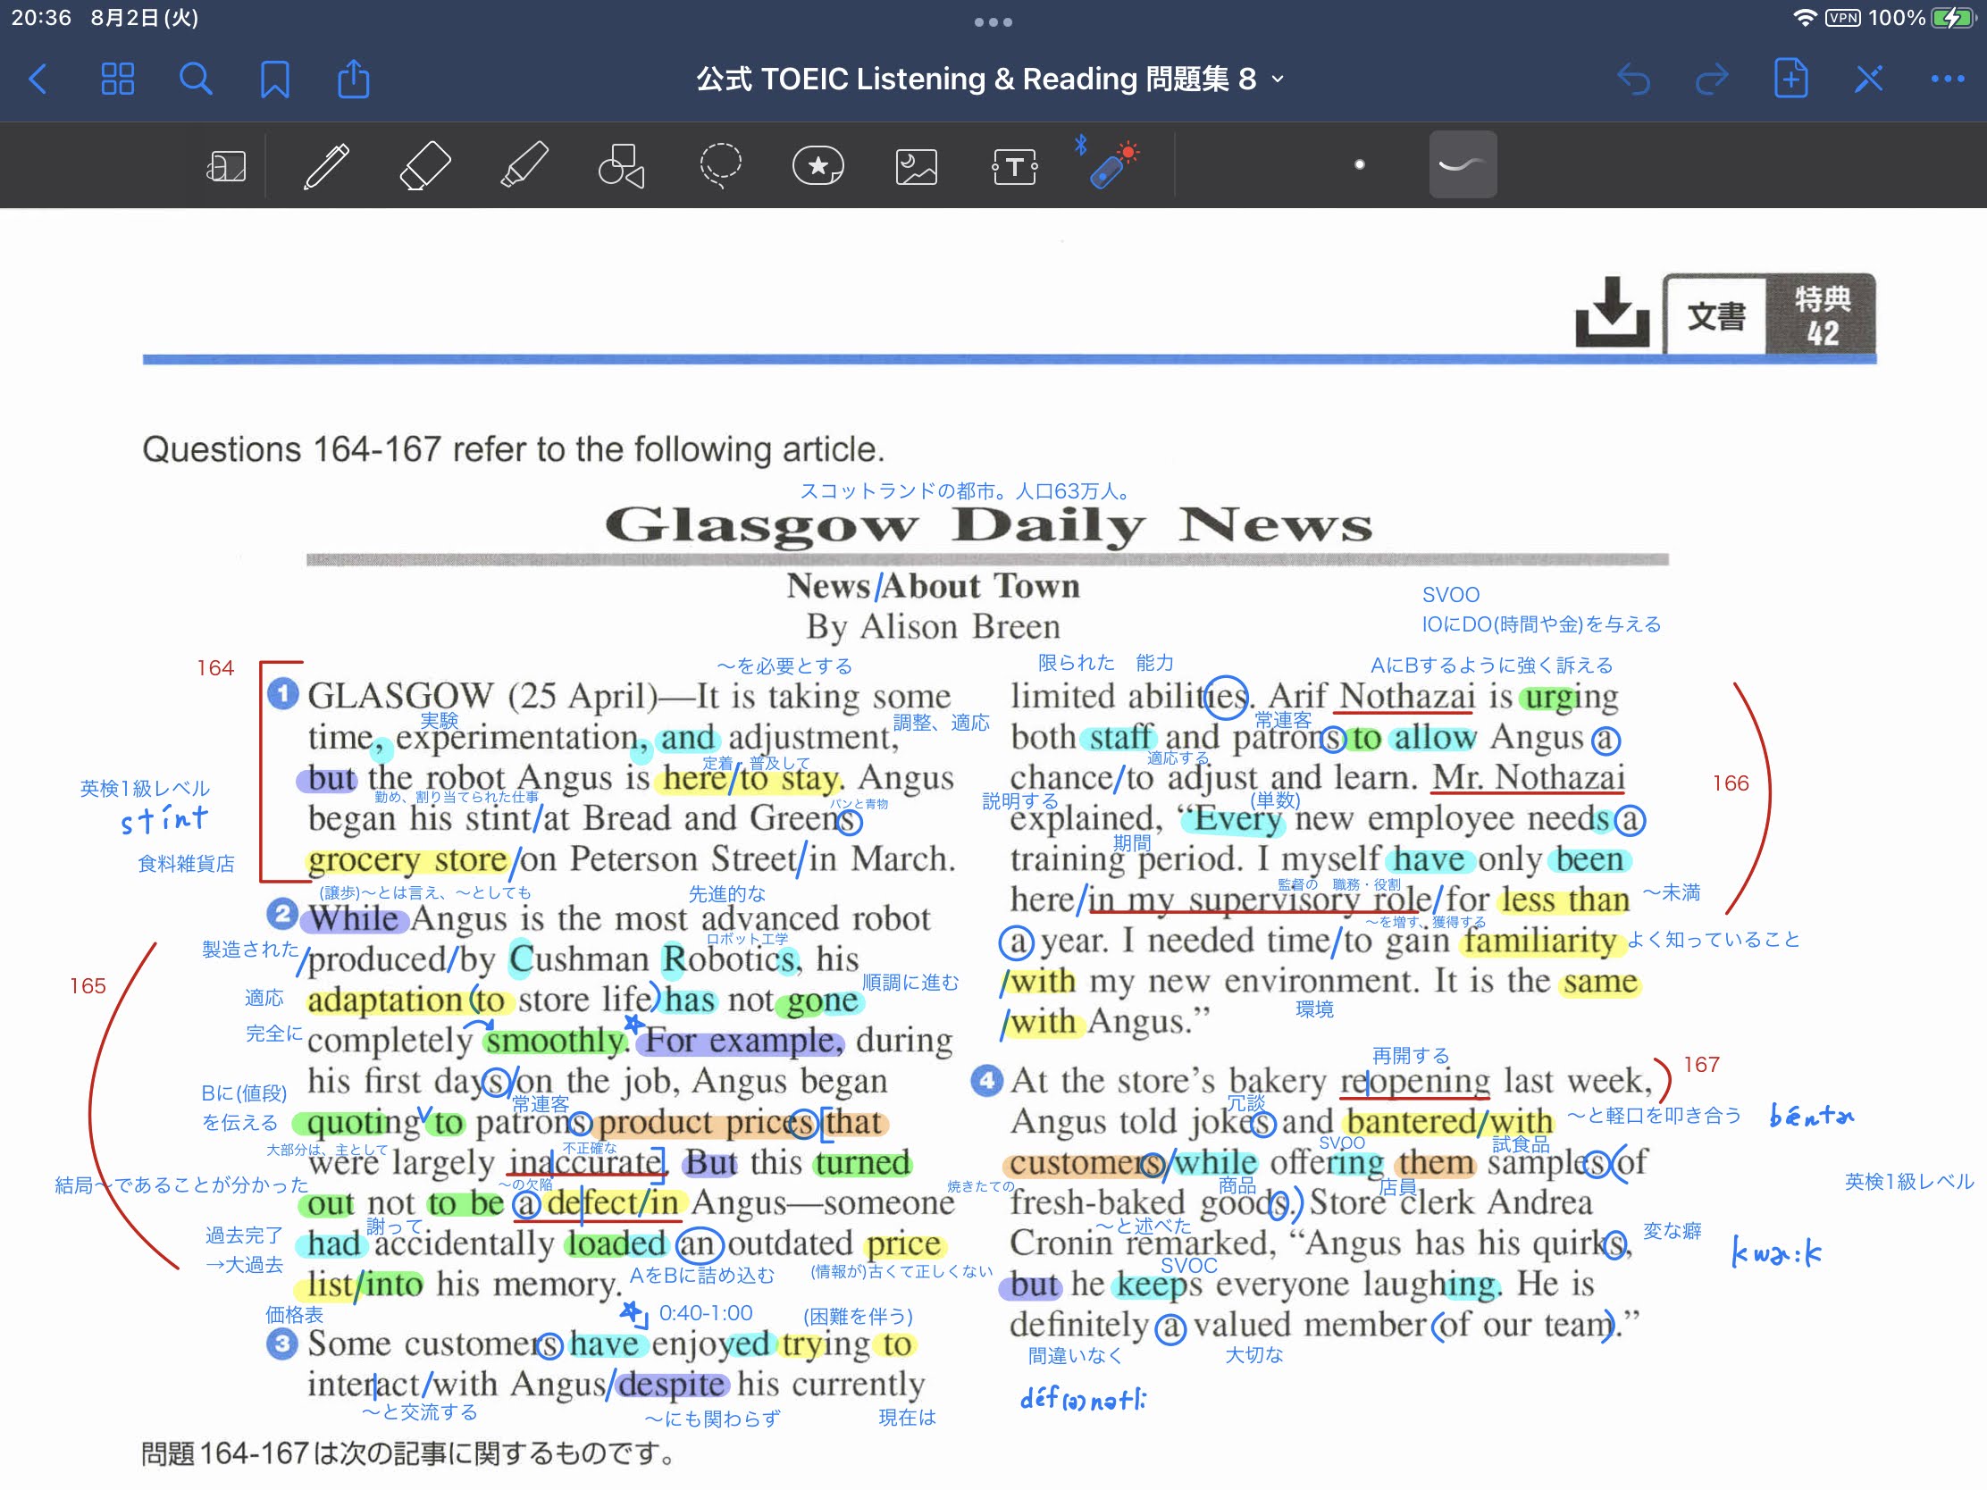Tap the paragraph 1 number marker
1987x1490 pixels.
click(283, 693)
